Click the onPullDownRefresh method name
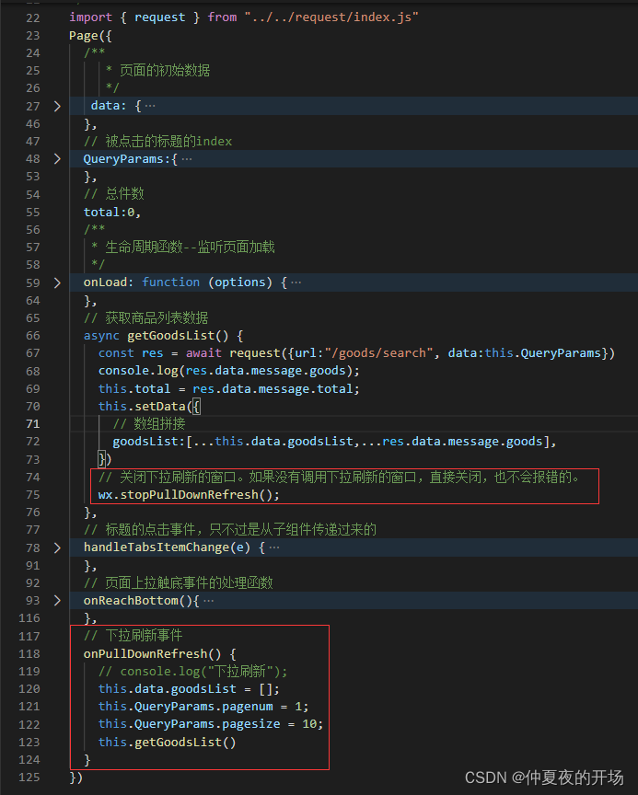Screen dimensions: 638x795 click(145, 653)
